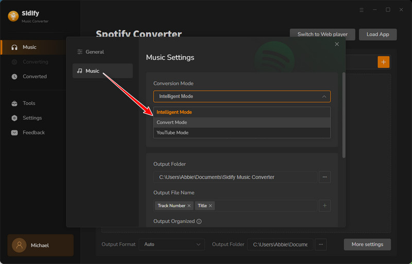
Task: Click Michael's user avatar icon
Action: click(19, 246)
